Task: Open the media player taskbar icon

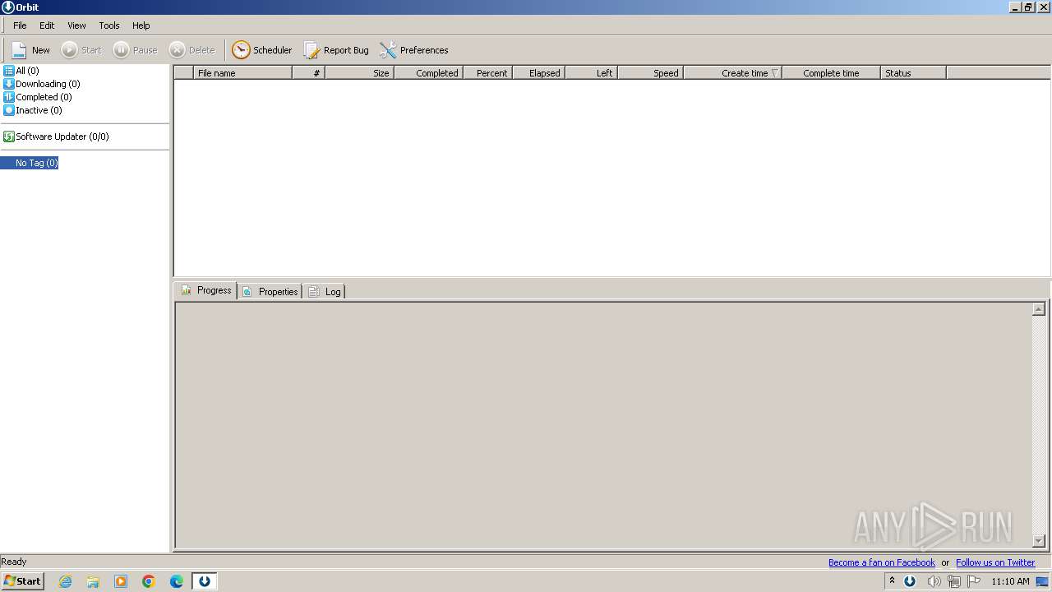Action: tap(121, 581)
